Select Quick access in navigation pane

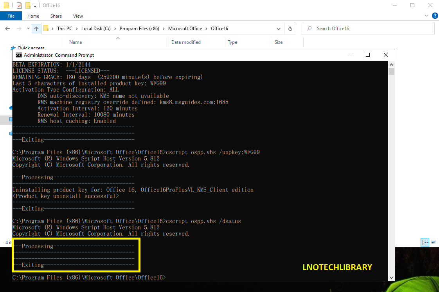click(x=31, y=48)
